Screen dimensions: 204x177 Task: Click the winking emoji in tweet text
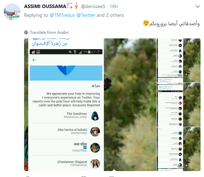coord(146,23)
